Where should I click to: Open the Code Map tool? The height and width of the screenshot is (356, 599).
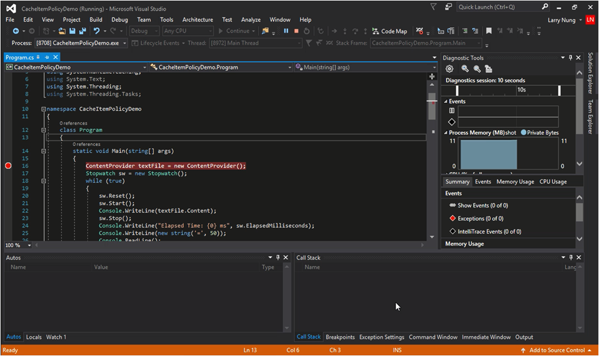[390, 31]
